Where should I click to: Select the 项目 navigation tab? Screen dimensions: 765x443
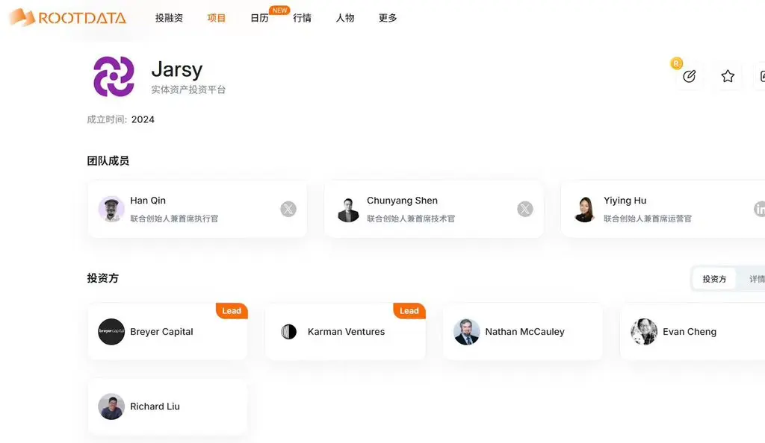point(216,18)
